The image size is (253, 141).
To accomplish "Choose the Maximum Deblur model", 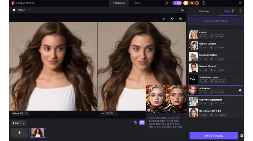I will pos(216,57).
